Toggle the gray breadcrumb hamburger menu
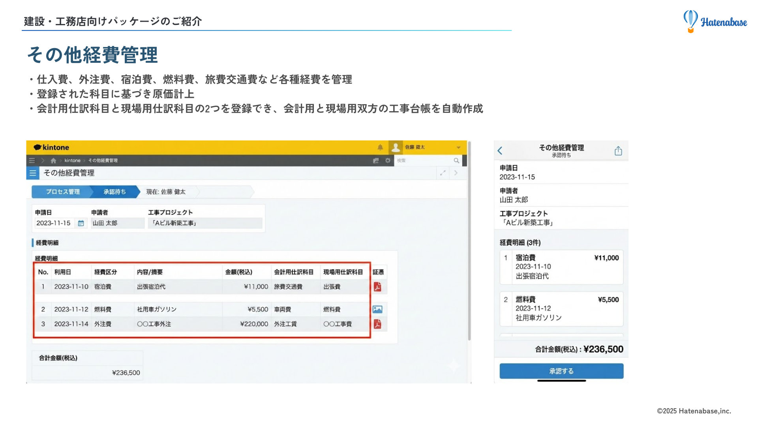 point(32,160)
